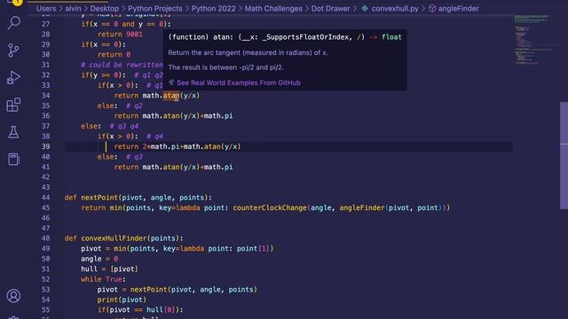The height and width of the screenshot is (319, 568).
Task: Click the '# q4' comment on line 38
Action: 154,136
